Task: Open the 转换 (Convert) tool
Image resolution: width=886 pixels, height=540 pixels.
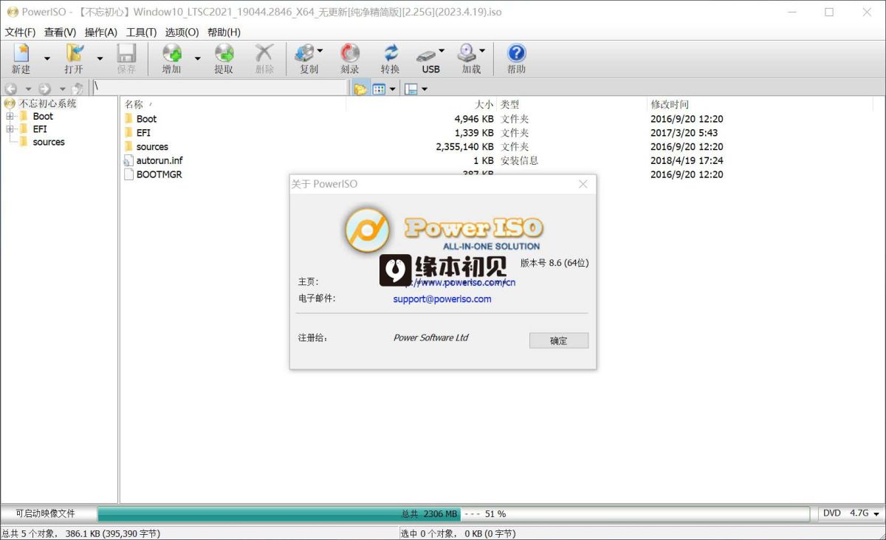Action: pos(391,53)
